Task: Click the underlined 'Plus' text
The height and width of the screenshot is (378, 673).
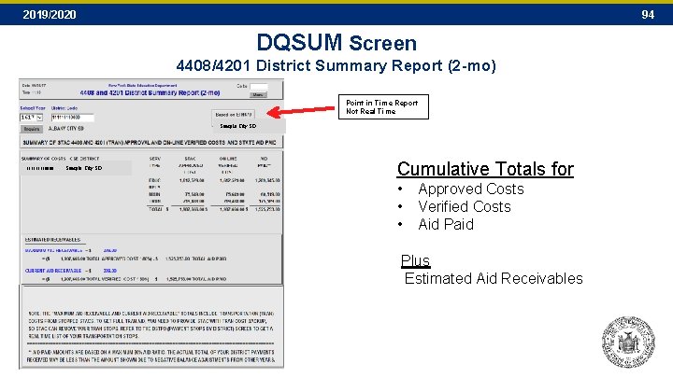Action: coord(415,260)
